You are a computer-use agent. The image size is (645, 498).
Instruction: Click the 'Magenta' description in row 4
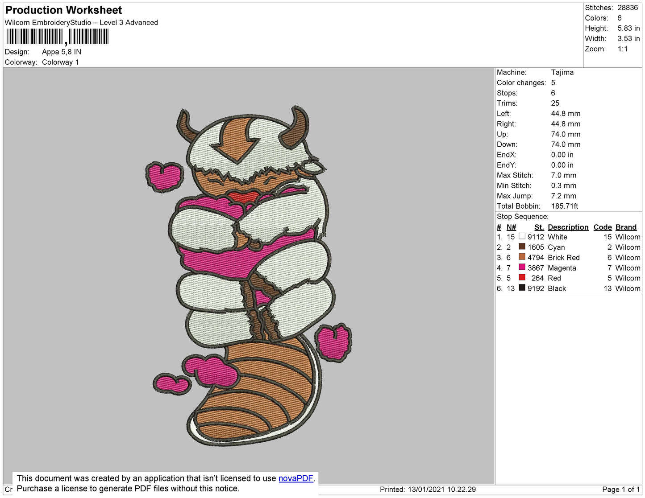coord(562,268)
